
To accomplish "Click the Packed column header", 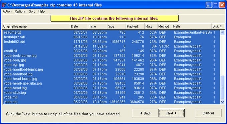I will point(135,26).
